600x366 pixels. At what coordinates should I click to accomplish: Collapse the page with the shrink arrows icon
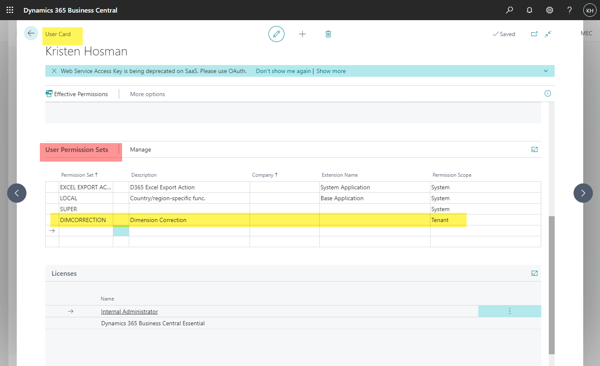pos(548,34)
